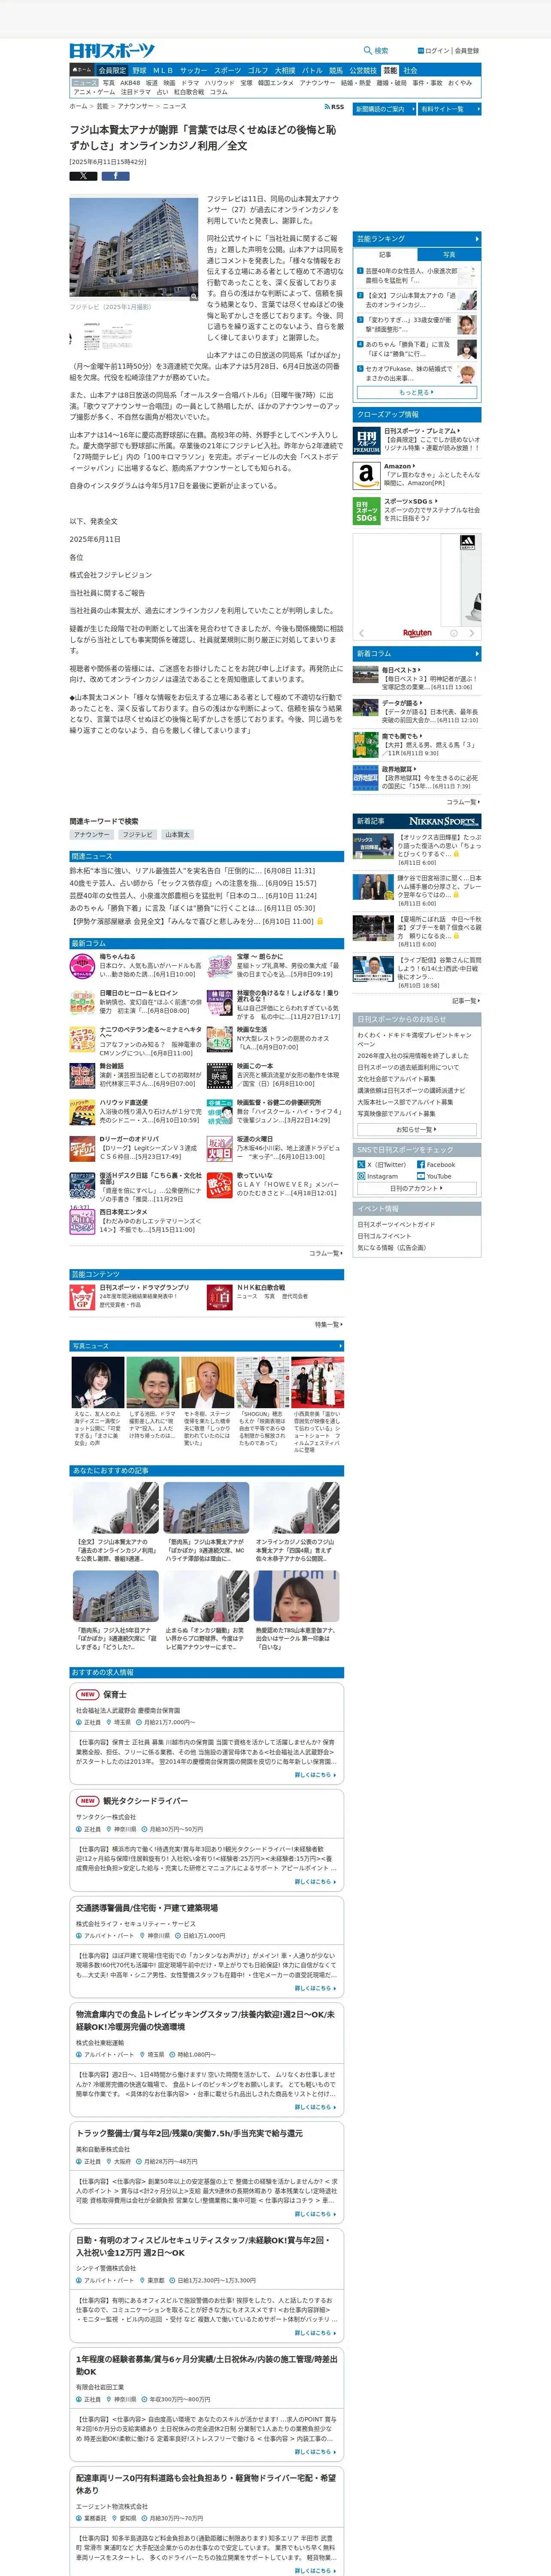The height and width of the screenshot is (2576, 551).
Task: Click the 新聞購読のご案内 button
Action: click(x=383, y=109)
